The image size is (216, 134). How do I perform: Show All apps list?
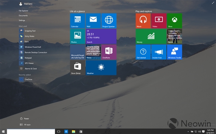[x=25, y=125]
